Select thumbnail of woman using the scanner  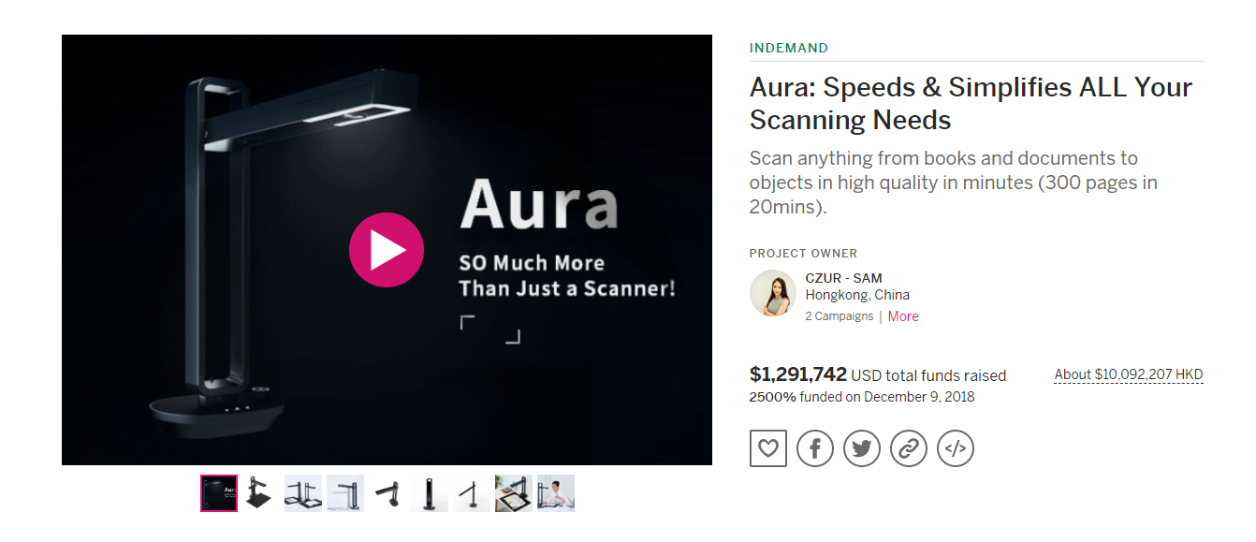556,493
